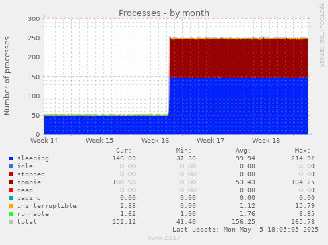Click the 'Week 18' x-axis label

266,141
